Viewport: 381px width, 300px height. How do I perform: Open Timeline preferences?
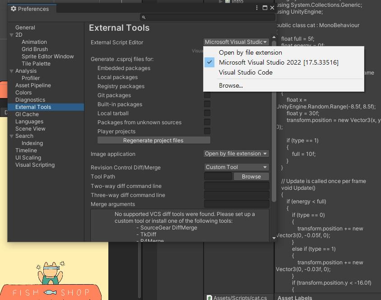26,150
